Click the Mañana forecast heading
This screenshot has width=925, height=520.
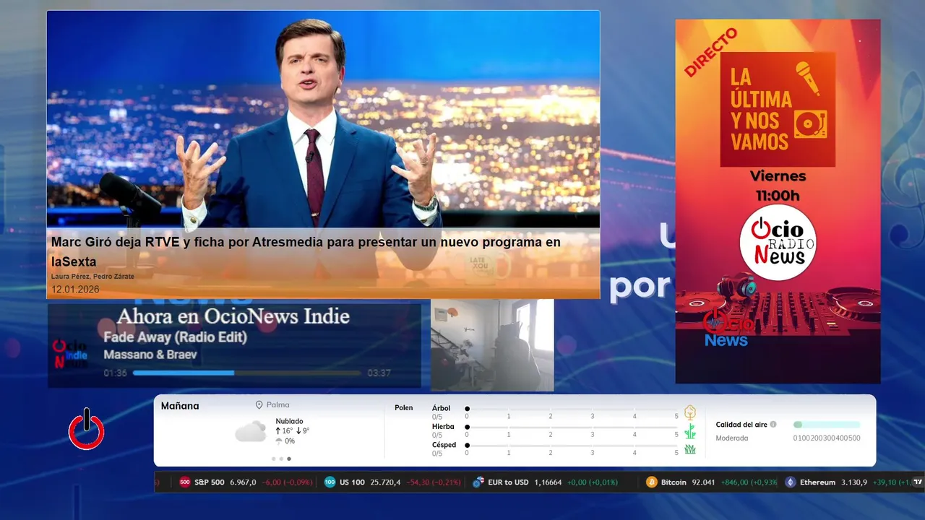[x=180, y=406]
